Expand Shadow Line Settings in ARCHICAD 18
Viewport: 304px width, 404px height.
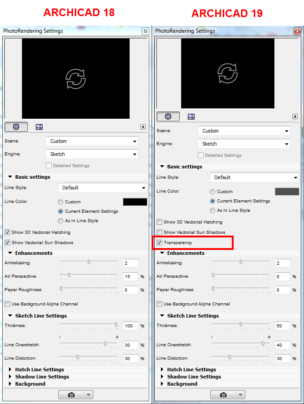[10, 377]
